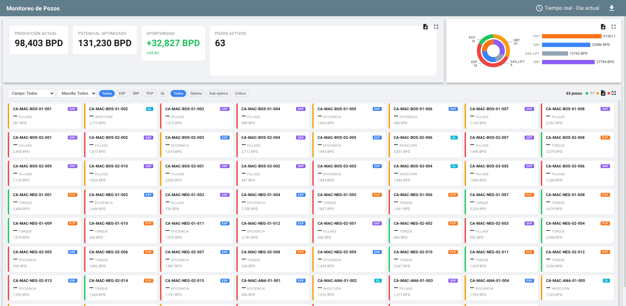Enable the Sub-óptimo status filter
The width and height of the screenshot is (626, 306).
click(x=218, y=93)
